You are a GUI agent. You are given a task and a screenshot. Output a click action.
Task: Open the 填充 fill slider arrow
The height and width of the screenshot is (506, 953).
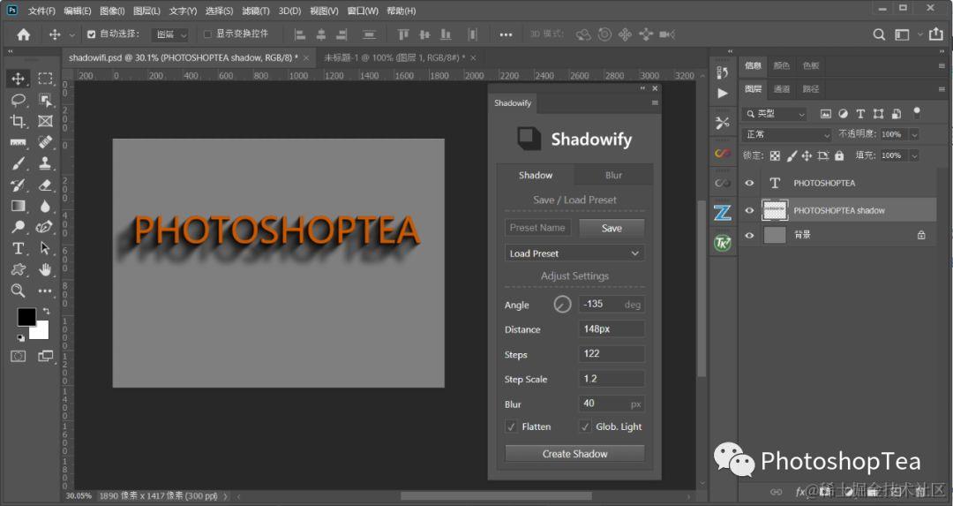click(x=914, y=155)
